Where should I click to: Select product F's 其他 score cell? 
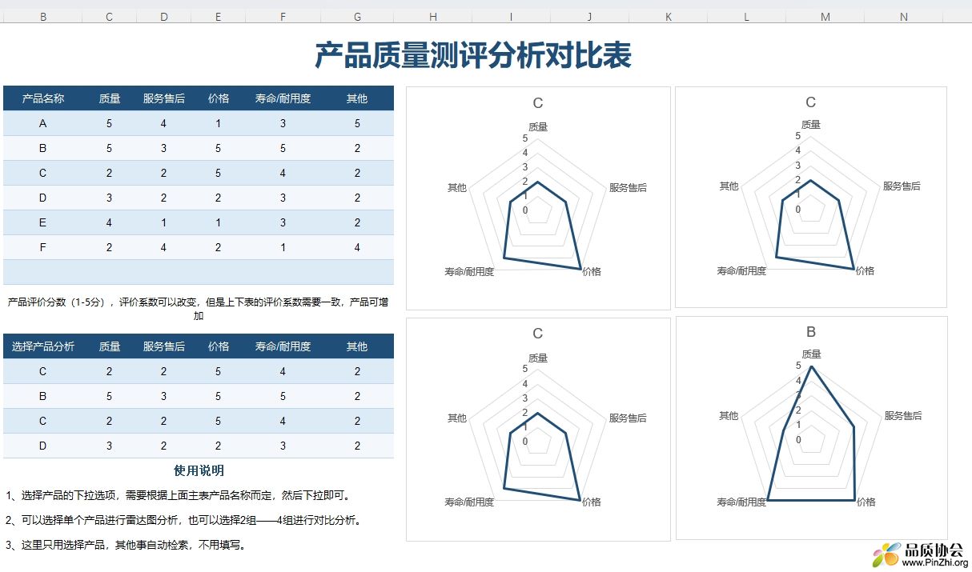click(x=357, y=247)
